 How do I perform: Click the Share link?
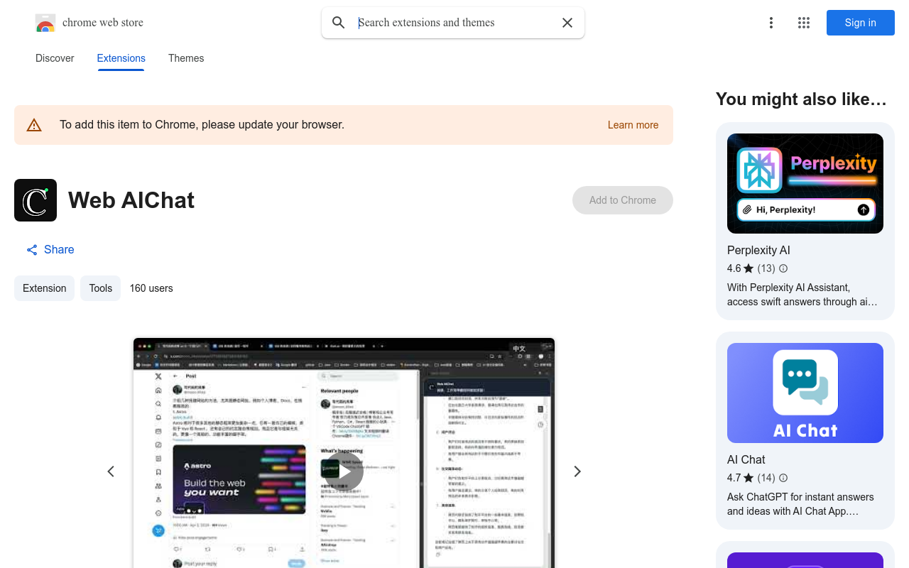point(50,249)
